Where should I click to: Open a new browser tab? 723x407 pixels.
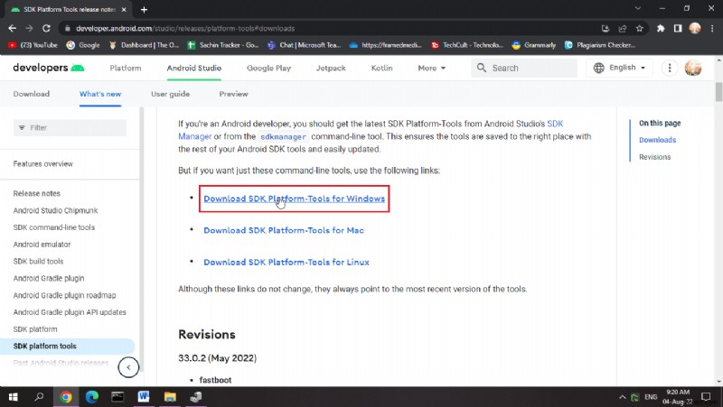[x=144, y=9]
